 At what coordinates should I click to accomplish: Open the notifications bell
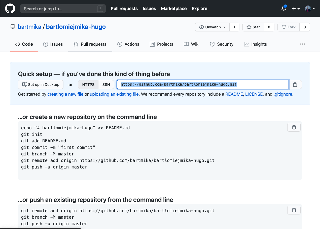click(284, 8)
